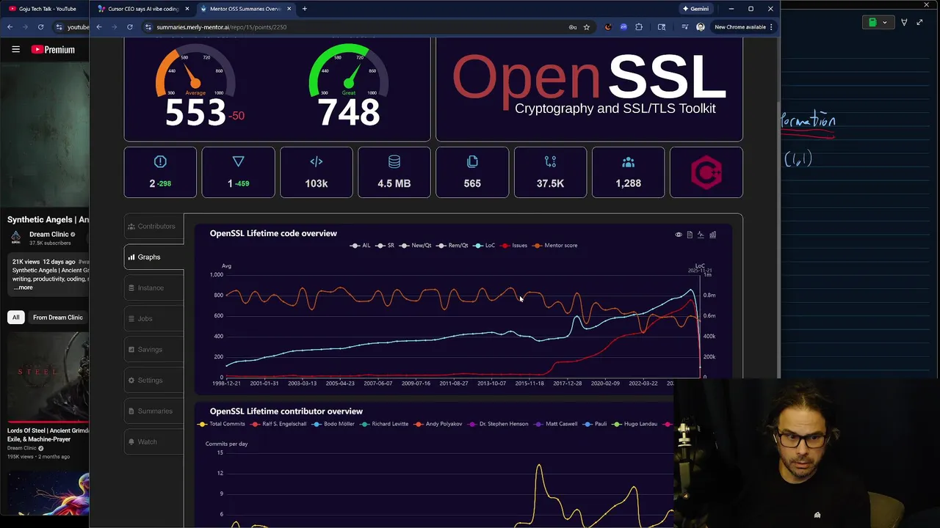Open the Jobs sidebar tab
Viewport: 940px width, 528px height.
coord(153,319)
